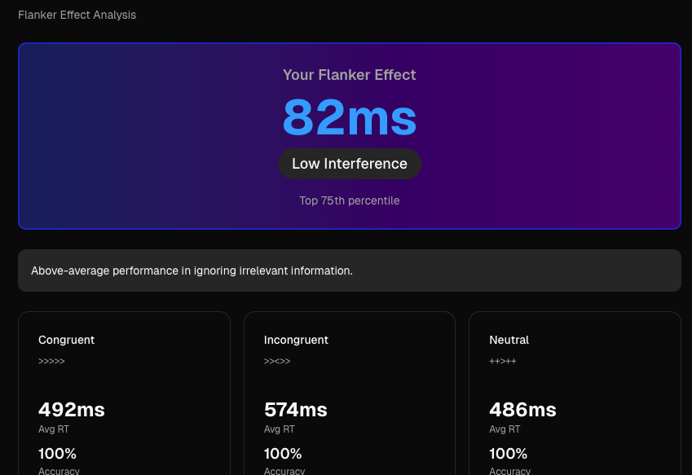The width and height of the screenshot is (692, 475).
Task: Click the Low Interference badge
Action: tap(349, 164)
